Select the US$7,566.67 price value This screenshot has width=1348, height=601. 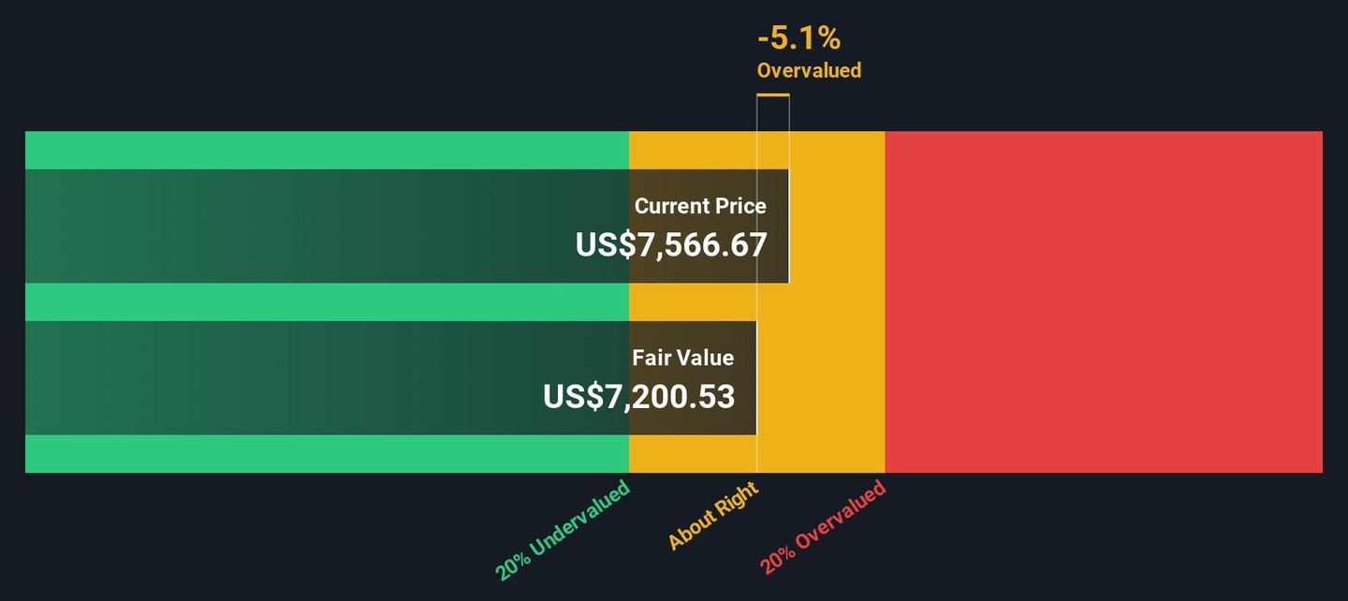click(x=671, y=245)
